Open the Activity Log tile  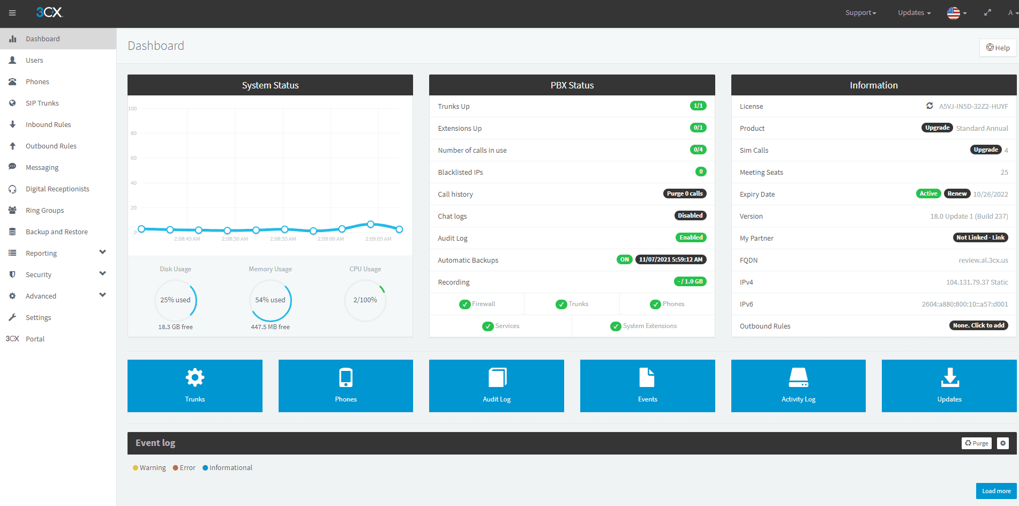(798, 386)
